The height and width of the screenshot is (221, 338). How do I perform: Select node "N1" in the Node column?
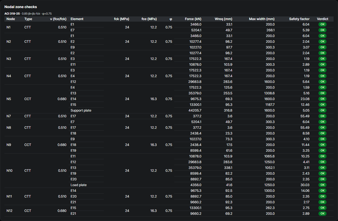pyautogui.click(x=9, y=27)
